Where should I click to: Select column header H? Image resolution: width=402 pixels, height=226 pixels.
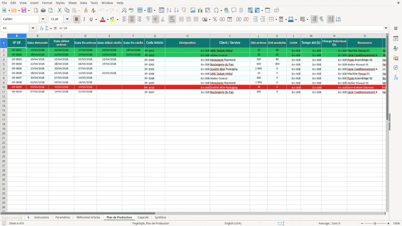coord(187,35)
